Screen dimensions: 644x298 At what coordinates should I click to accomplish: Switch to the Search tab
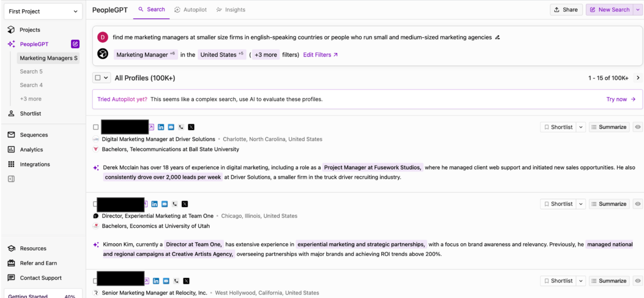click(152, 9)
